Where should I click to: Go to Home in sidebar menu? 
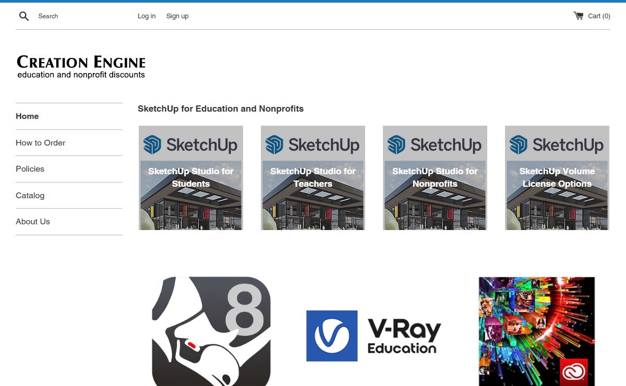pos(27,116)
